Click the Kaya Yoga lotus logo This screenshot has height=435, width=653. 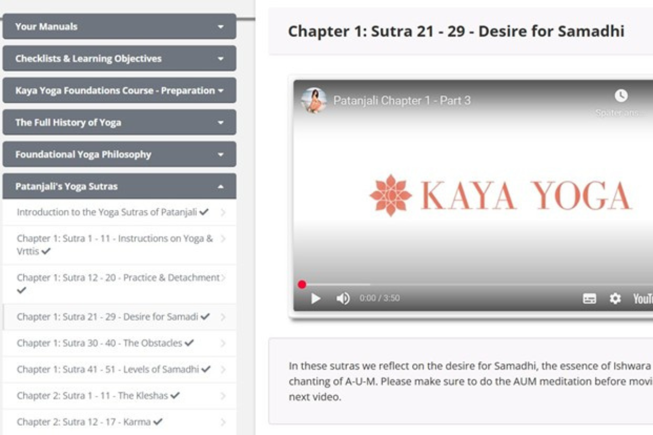[x=390, y=195]
